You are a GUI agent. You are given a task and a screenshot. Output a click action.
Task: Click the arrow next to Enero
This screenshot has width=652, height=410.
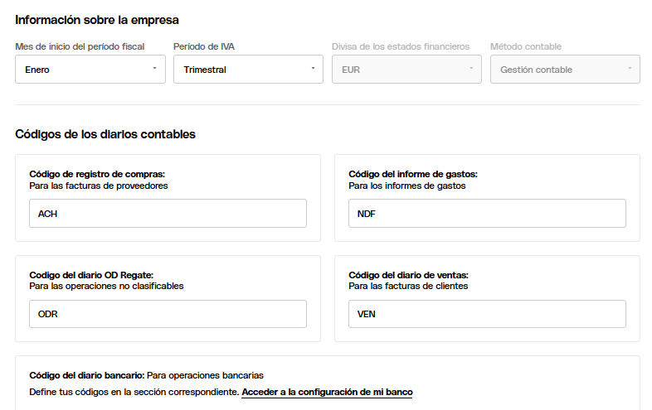[x=154, y=68]
